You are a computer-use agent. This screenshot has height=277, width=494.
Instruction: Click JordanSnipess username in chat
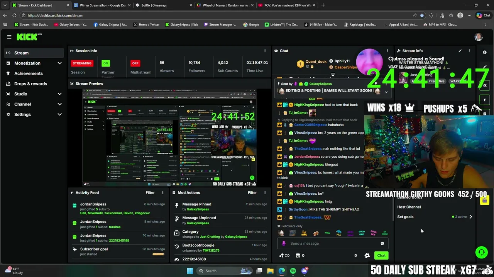click(306, 157)
